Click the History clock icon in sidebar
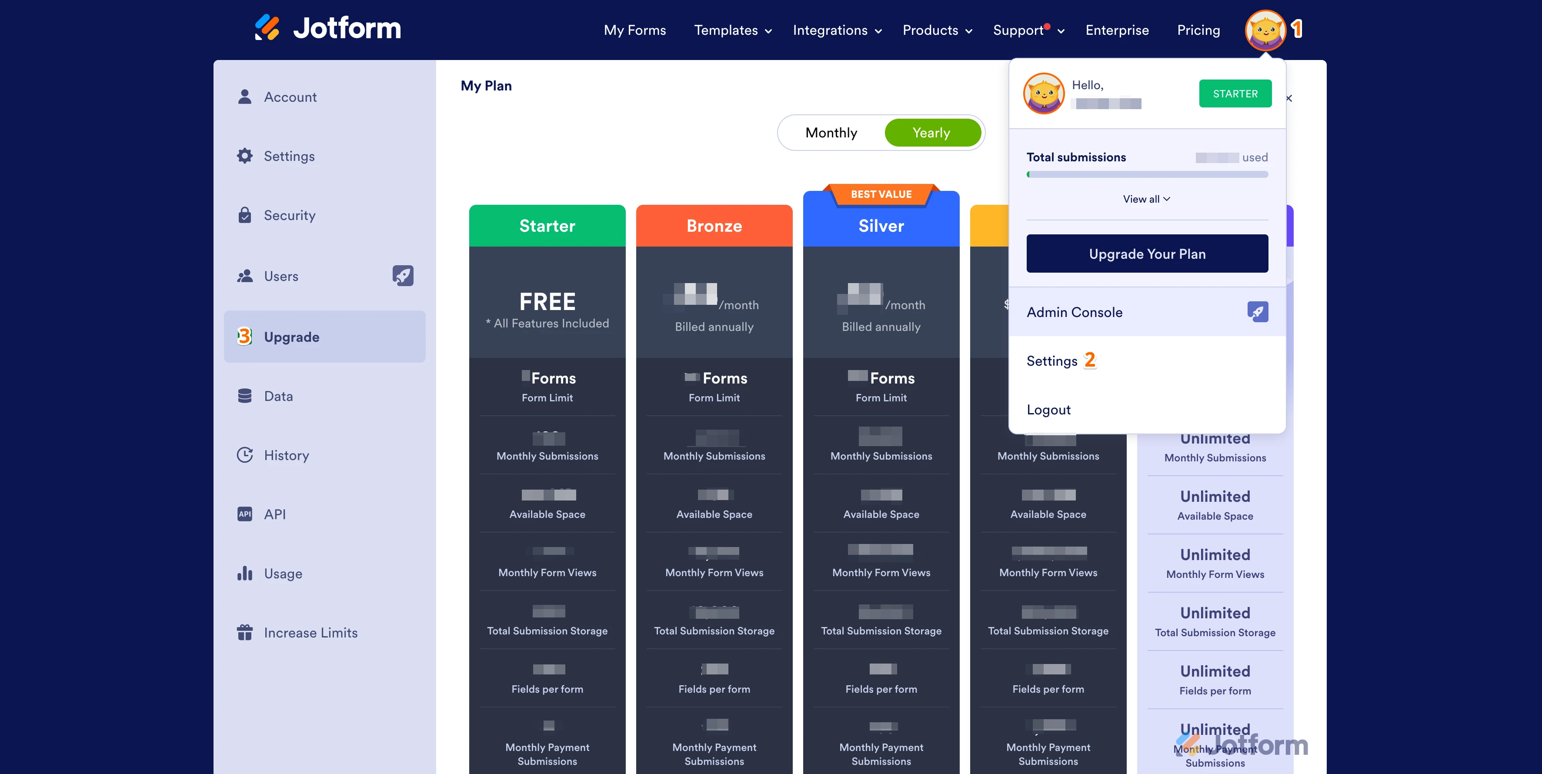Viewport: 1542px width, 774px height. click(244, 455)
